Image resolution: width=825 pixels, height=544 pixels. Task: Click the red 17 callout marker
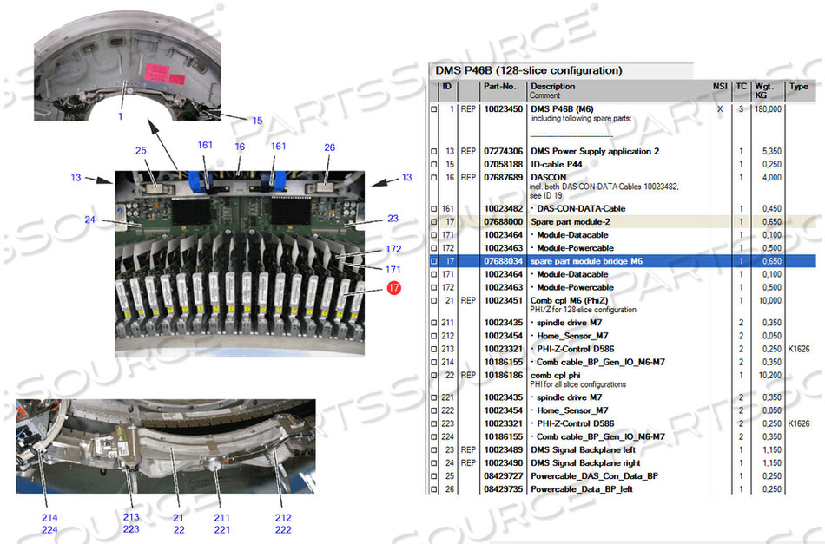[393, 288]
